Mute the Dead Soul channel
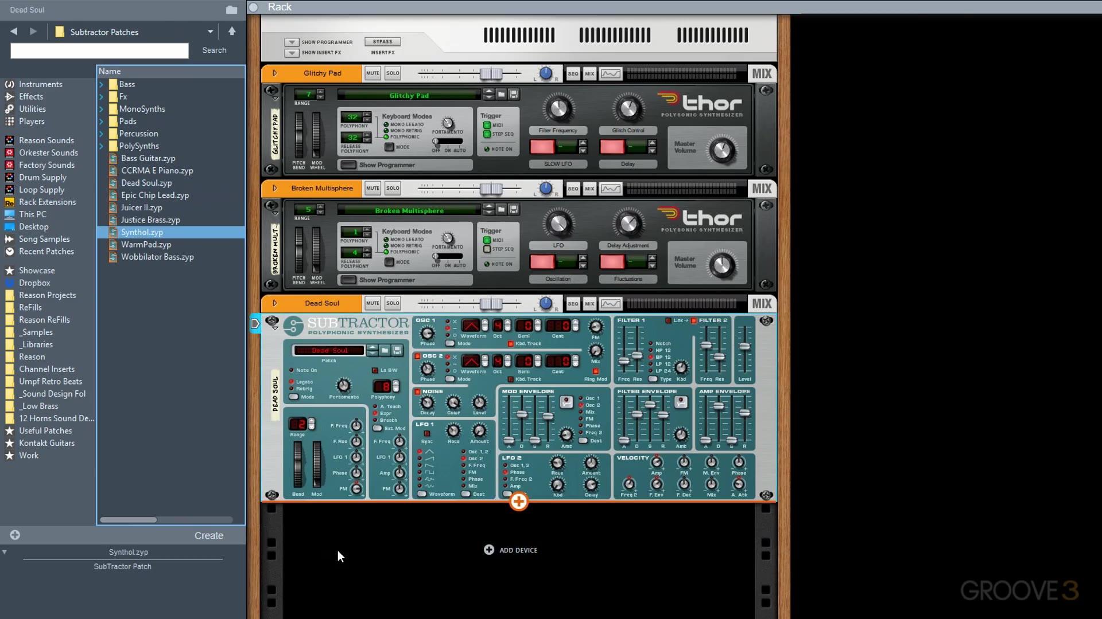 point(373,304)
